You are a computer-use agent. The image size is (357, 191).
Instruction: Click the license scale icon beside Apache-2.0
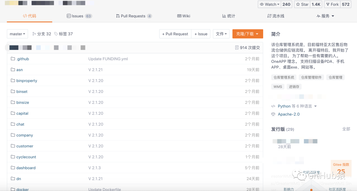273,114
